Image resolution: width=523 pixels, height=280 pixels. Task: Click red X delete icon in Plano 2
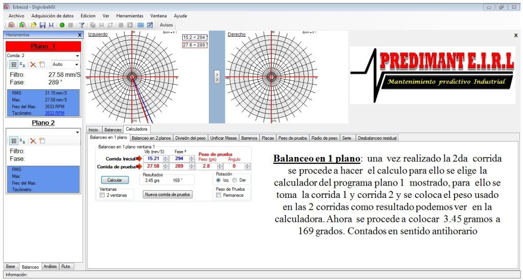click(33, 141)
